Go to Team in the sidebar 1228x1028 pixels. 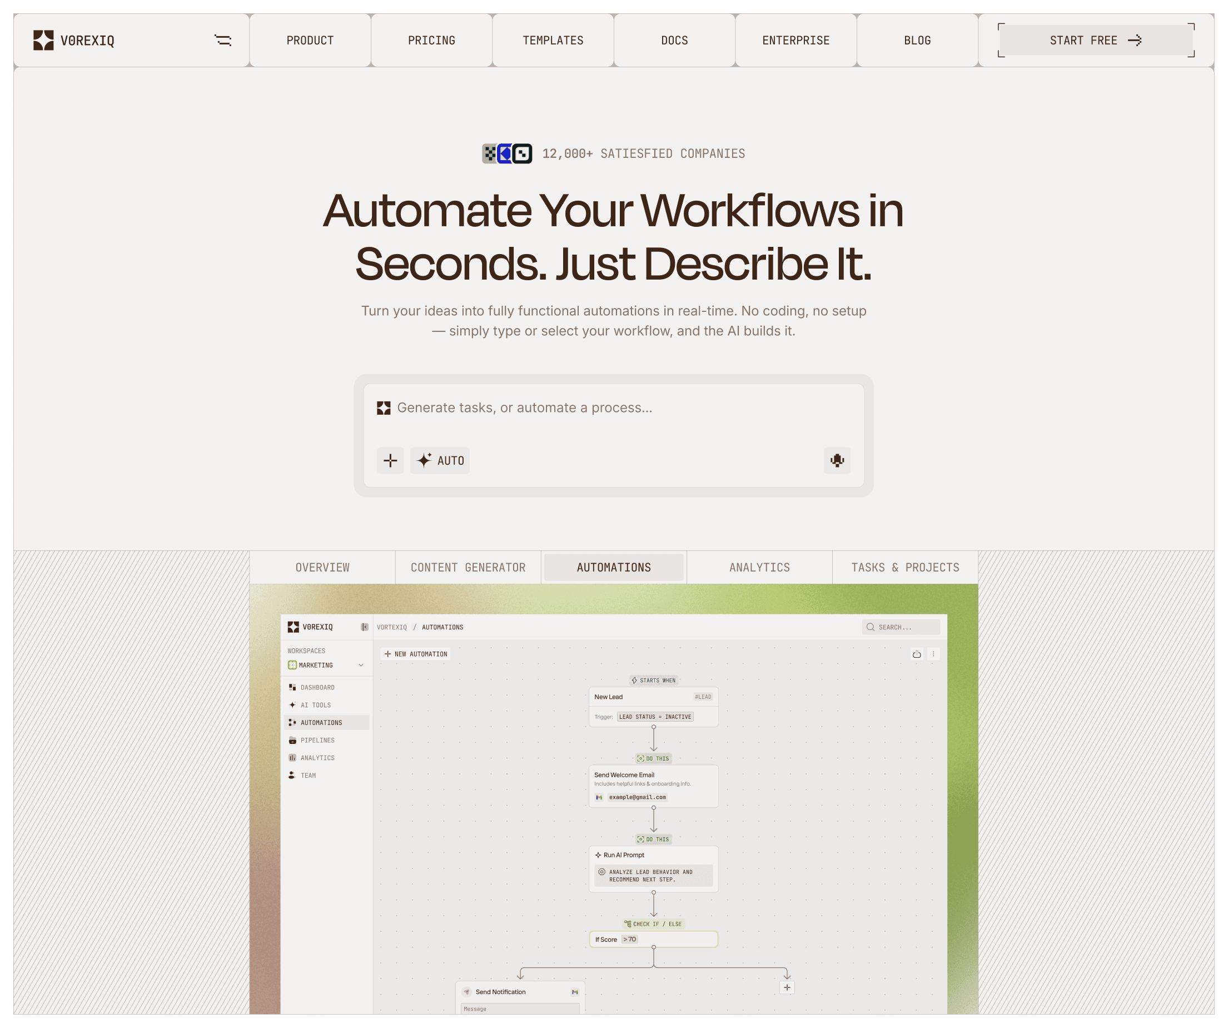click(x=307, y=776)
